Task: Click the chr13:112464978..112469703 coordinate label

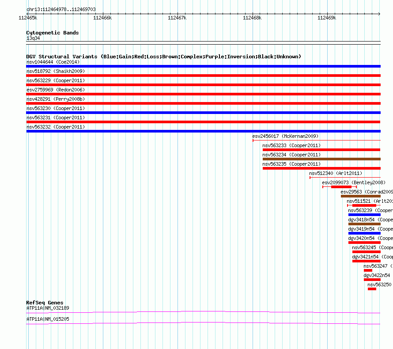Action: point(61,10)
